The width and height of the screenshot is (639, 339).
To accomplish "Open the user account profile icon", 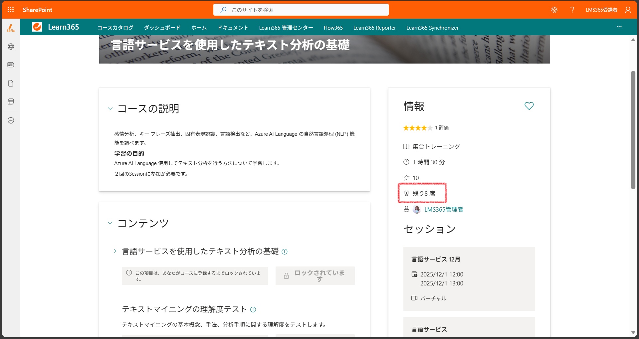I will click(628, 10).
